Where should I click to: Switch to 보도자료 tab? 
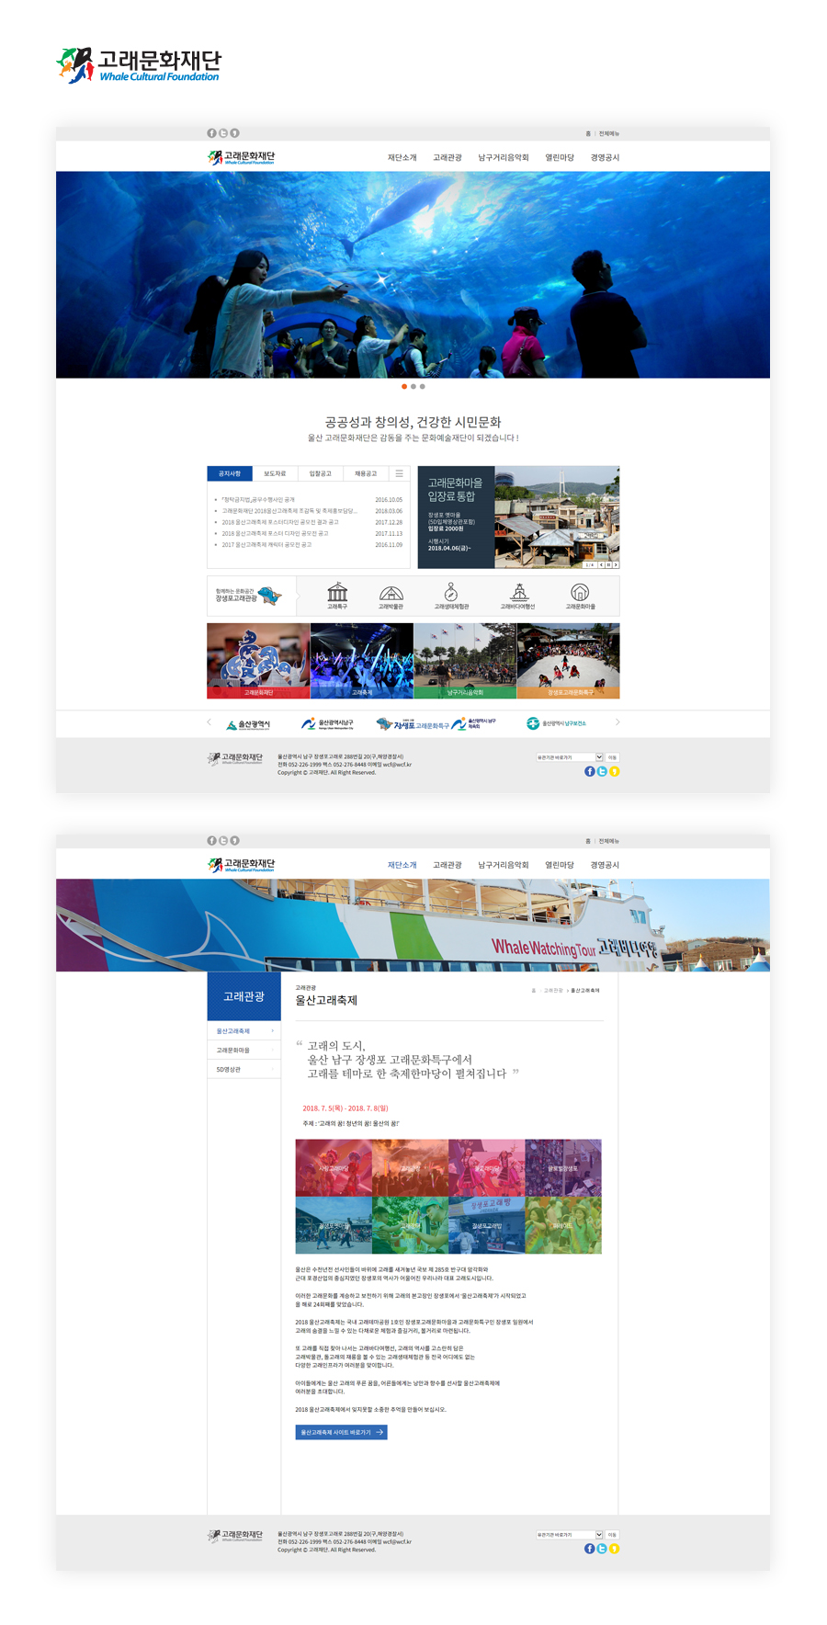click(275, 473)
